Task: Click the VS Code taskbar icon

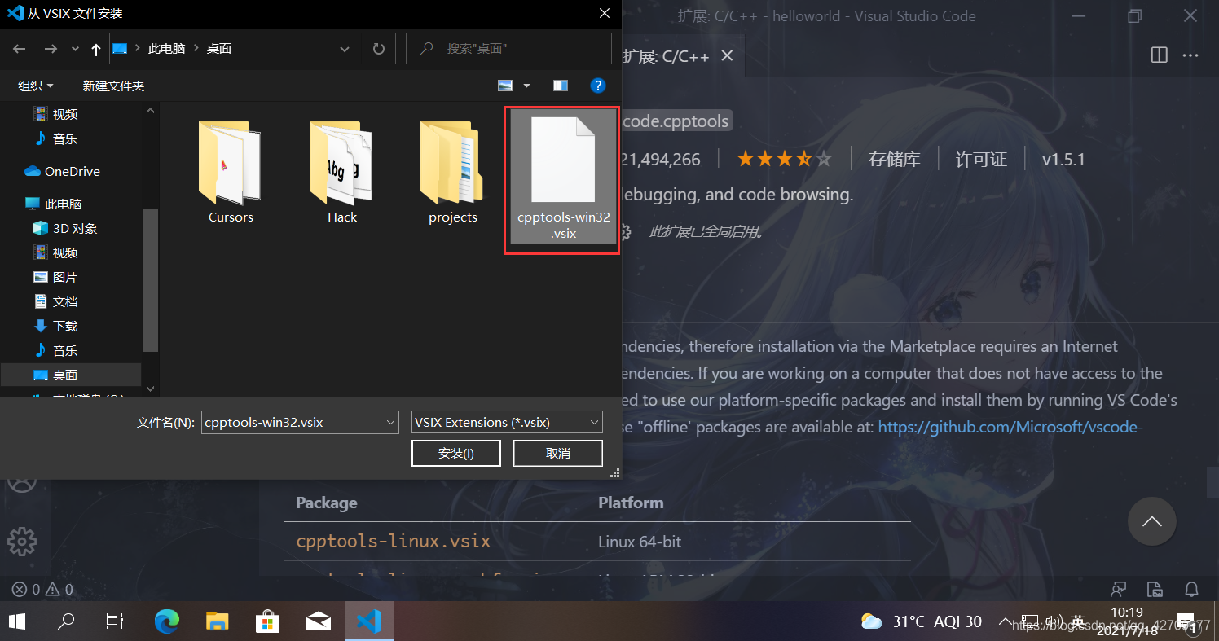Action: [369, 621]
